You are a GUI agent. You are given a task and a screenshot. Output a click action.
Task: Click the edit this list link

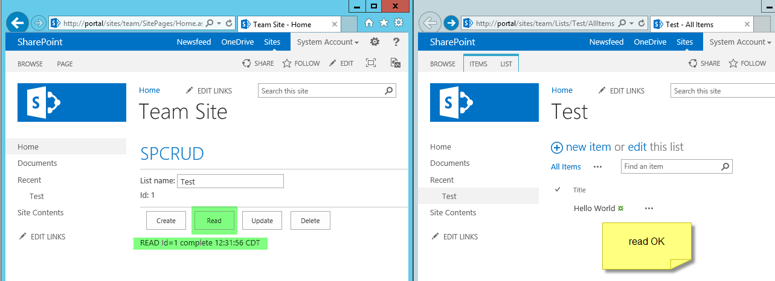click(x=637, y=147)
